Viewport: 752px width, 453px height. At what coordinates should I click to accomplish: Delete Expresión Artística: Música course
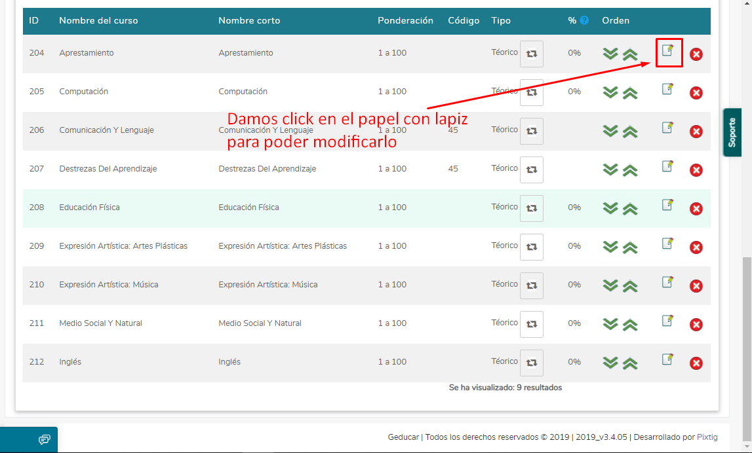click(x=696, y=286)
